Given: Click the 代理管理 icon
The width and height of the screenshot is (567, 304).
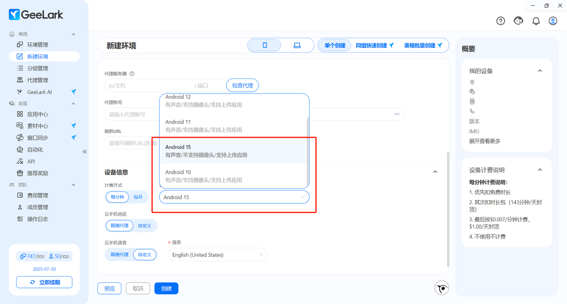Looking at the screenshot, I should (x=20, y=80).
